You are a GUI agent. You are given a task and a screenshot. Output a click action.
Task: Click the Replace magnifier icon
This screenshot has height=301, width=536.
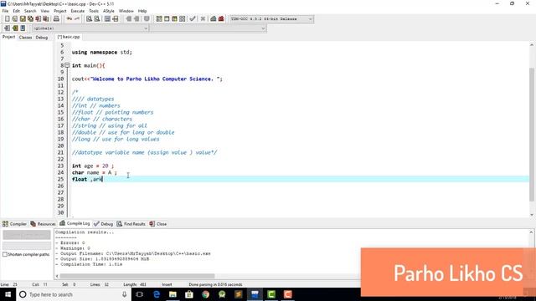click(x=97, y=18)
